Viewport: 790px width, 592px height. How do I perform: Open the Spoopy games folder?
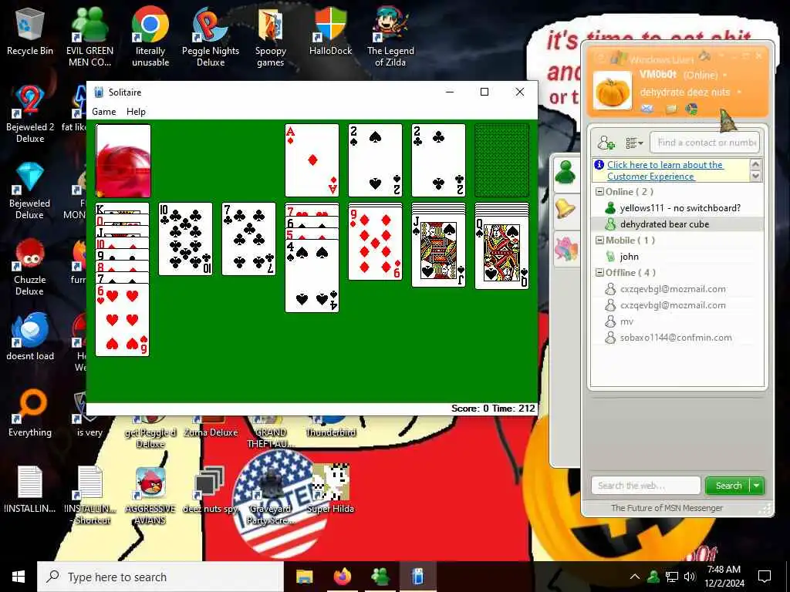pos(271,36)
